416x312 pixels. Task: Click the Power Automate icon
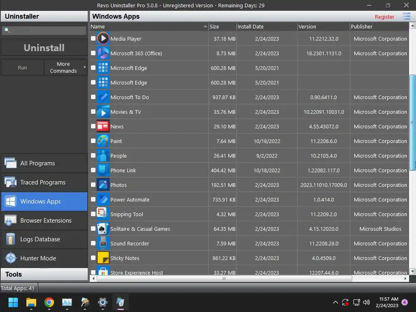click(103, 199)
